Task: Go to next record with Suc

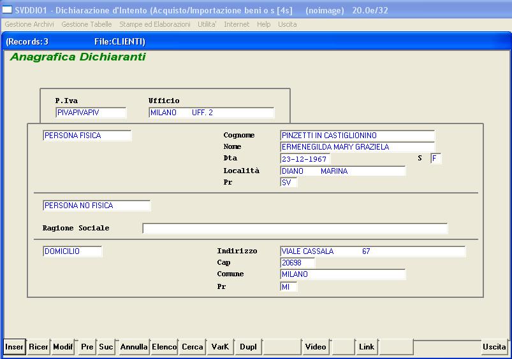Action: tap(106, 347)
